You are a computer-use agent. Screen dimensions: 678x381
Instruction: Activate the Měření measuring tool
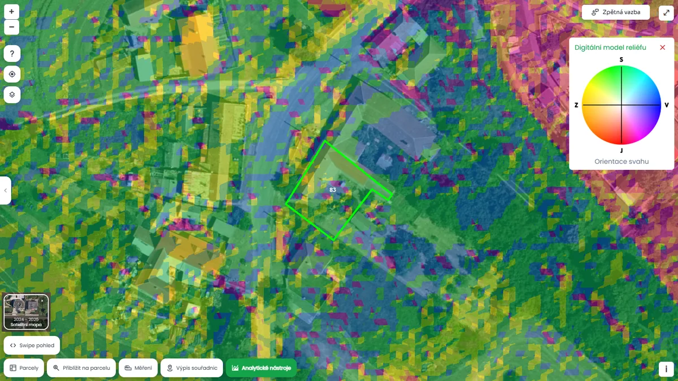[138, 368]
